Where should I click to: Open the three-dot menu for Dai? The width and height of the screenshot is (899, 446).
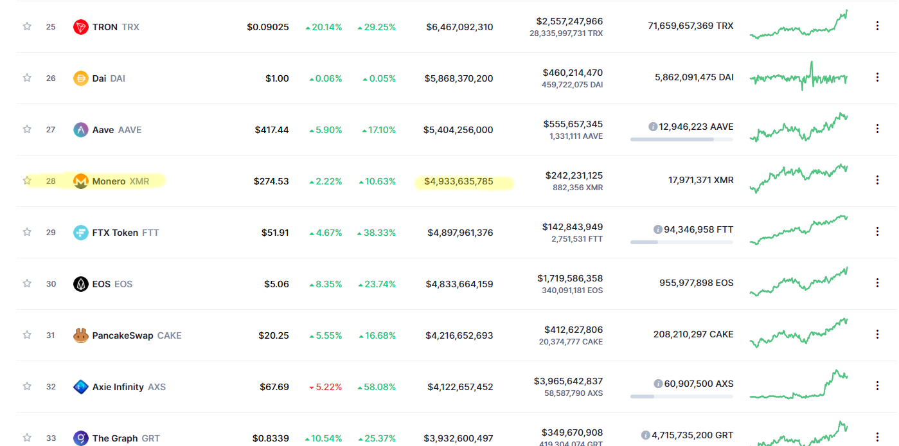tap(877, 77)
